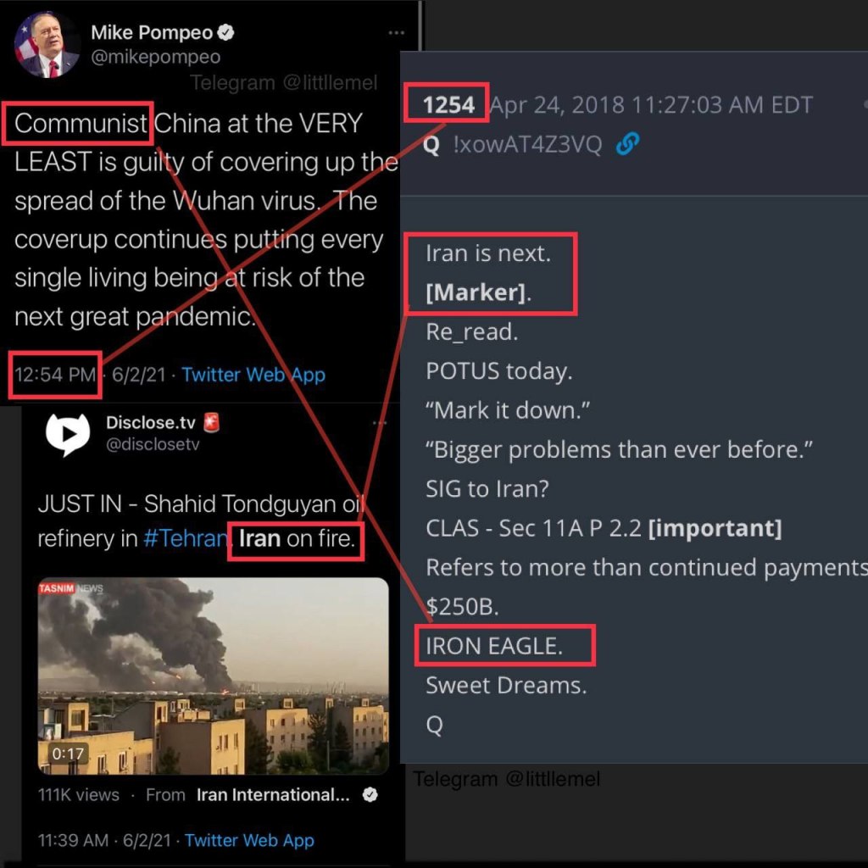
Task: Click the #Tehran hashtag
Action: click(184, 539)
